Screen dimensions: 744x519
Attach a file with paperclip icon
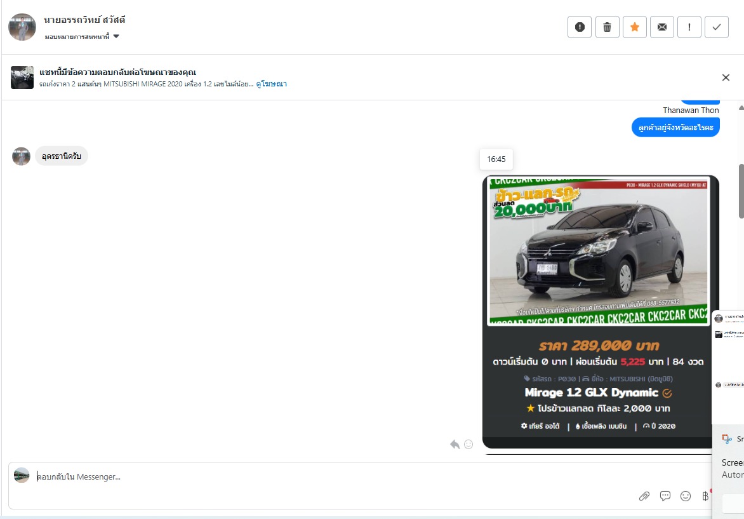pos(644,496)
